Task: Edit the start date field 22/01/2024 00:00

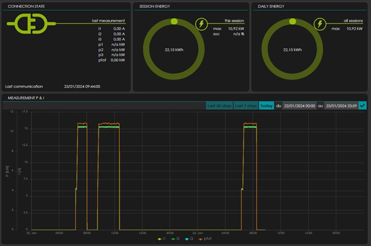Action: click(299, 106)
